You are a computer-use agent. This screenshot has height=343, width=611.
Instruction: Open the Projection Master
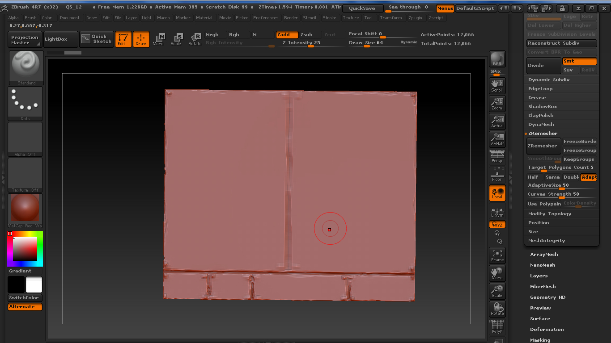25,40
